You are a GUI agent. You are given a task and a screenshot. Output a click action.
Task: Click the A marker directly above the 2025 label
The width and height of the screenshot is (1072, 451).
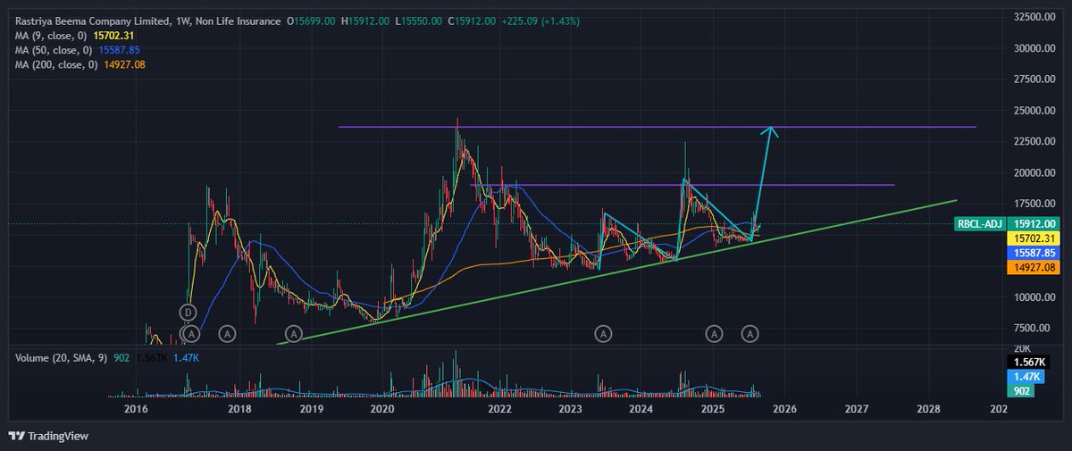714,333
